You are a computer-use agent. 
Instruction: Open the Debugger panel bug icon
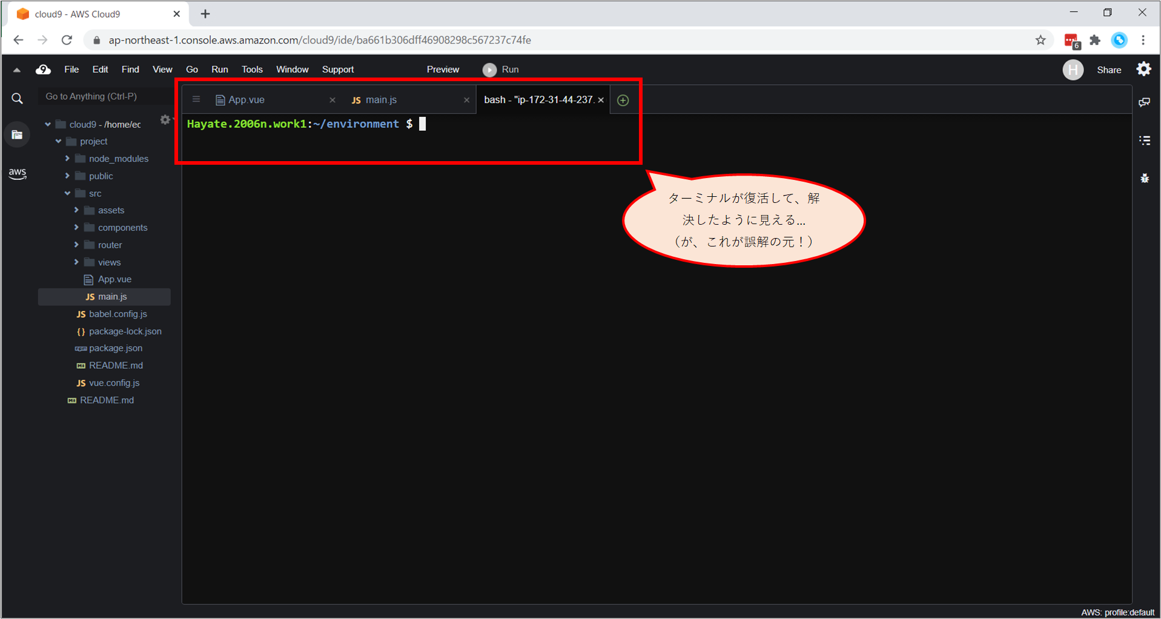tap(1144, 178)
